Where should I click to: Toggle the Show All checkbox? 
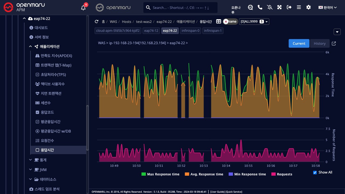point(315,172)
